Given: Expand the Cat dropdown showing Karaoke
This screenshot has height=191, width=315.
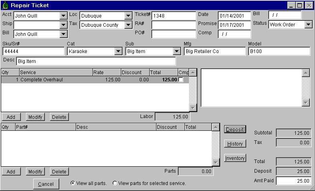Looking at the screenshot, I should (x=118, y=51).
